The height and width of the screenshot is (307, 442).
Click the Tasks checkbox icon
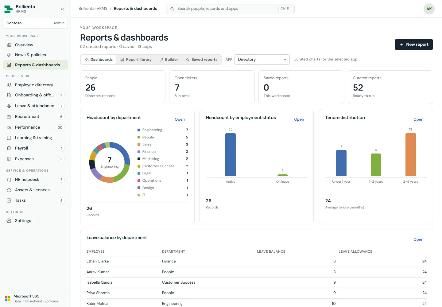pyautogui.click(x=9, y=200)
